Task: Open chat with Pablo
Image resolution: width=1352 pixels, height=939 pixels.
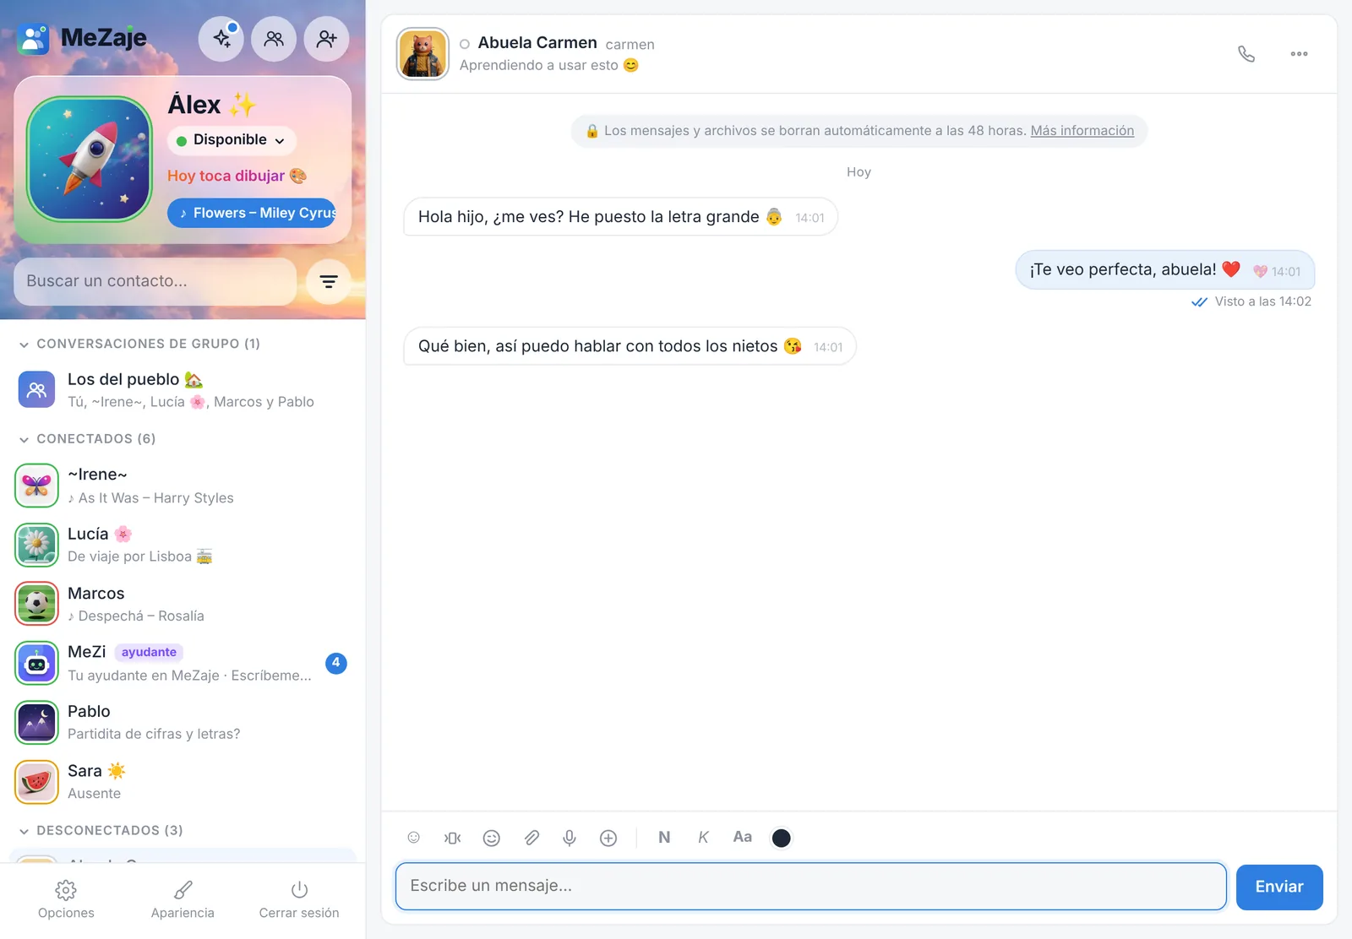Action: [183, 722]
